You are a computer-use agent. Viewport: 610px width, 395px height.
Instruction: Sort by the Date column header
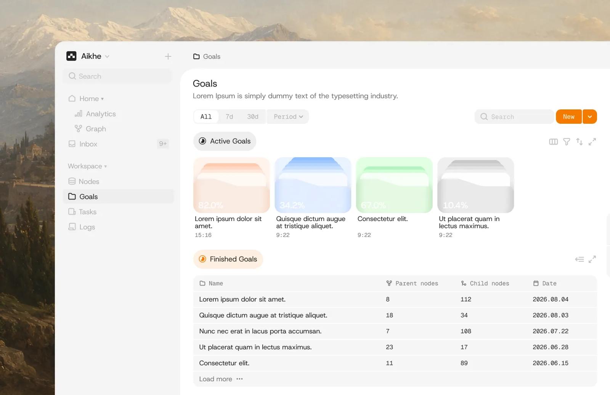(x=545, y=283)
